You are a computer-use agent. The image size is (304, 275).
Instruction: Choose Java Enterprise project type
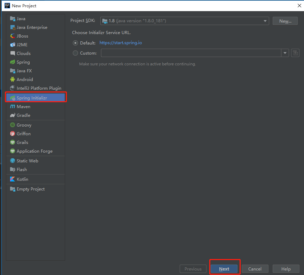[x=36, y=27]
